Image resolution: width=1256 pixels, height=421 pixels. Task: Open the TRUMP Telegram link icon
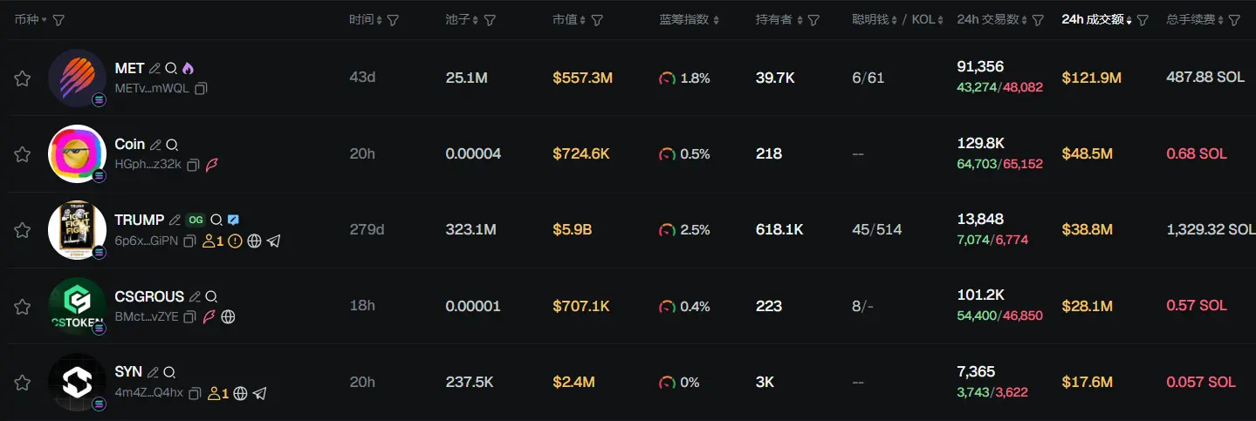(274, 241)
